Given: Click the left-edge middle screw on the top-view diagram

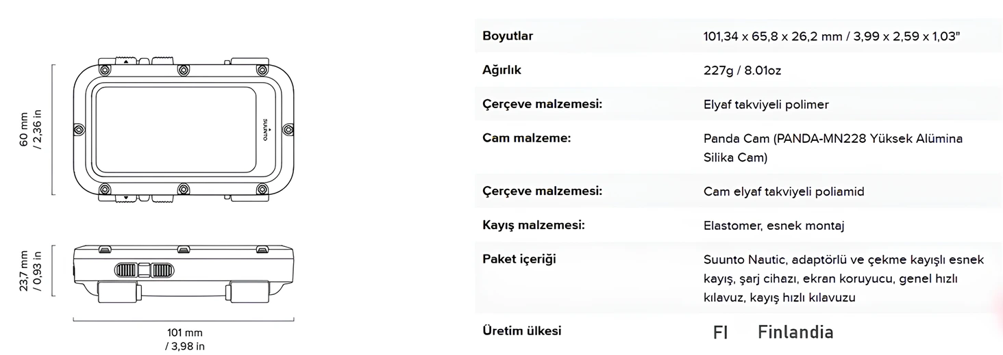Looking at the screenshot, I should tap(78, 129).
